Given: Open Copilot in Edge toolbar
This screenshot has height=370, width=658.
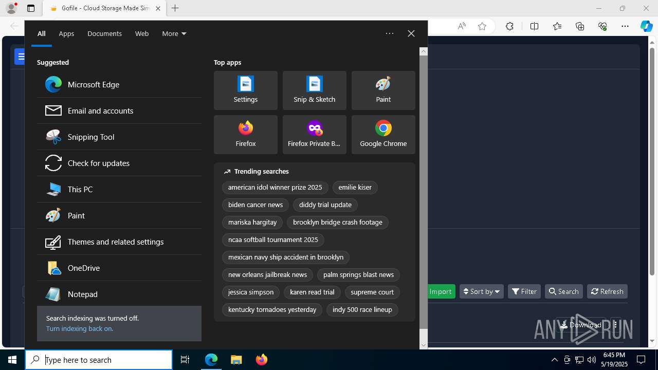Looking at the screenshot, I should click(x=646, y=26).
